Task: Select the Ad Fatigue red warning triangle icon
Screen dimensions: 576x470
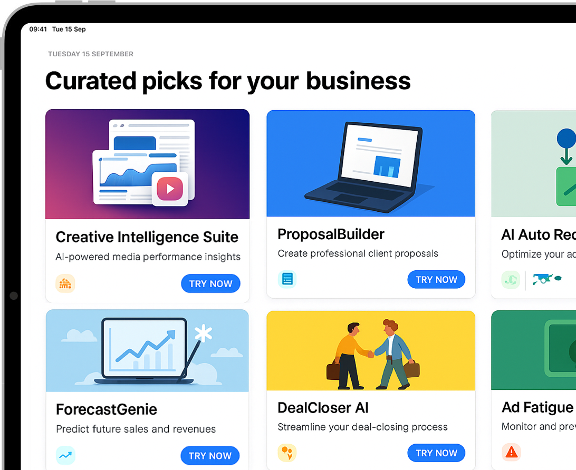Action: pos(511,452)
